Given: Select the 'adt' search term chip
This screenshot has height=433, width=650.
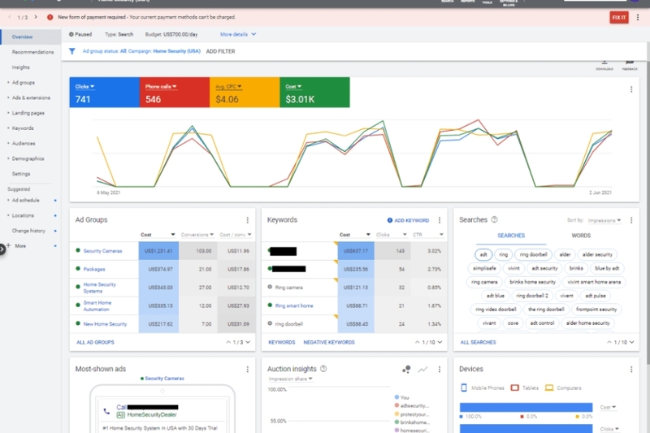Looking at the screenshot, I should [x=483, y=254].
